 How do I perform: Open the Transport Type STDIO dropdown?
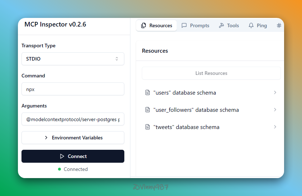[73, 59]
